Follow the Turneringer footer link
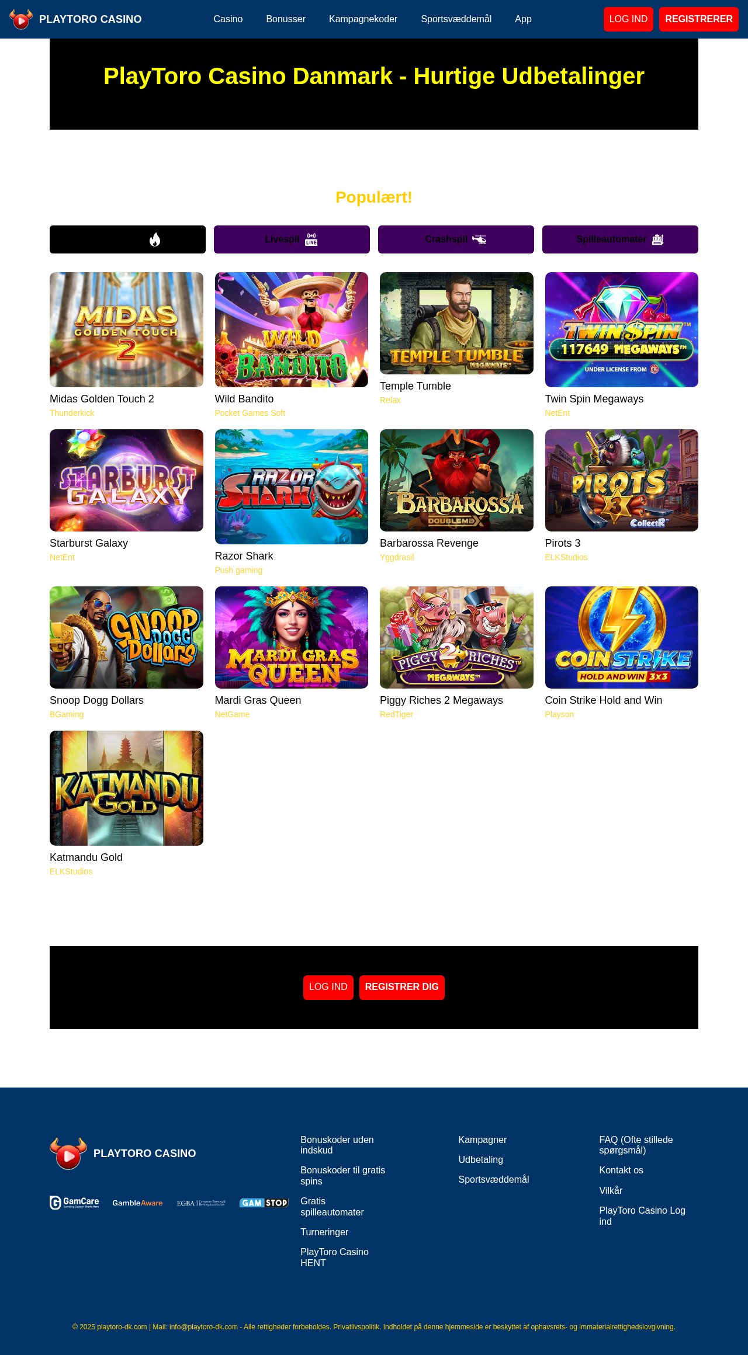 pos(324,1232)
